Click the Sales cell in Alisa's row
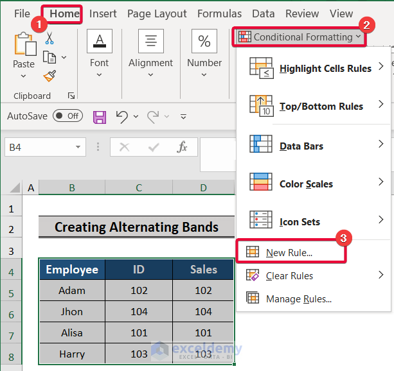Screen dimensions: 394x371 (203, 332)
